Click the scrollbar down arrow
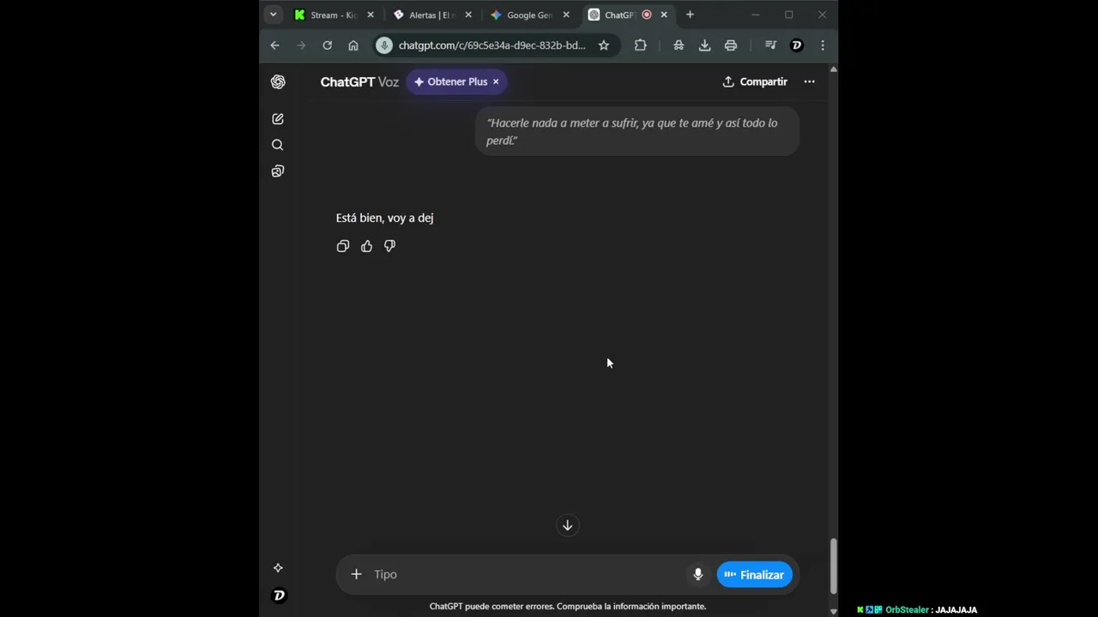 pyautogui.click(x=833, y=611)
